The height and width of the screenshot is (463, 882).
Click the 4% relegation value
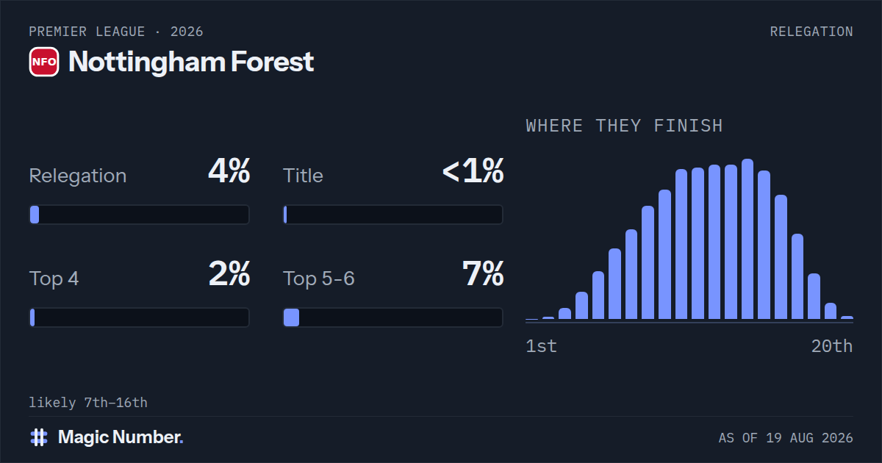(x=229, y=172)
